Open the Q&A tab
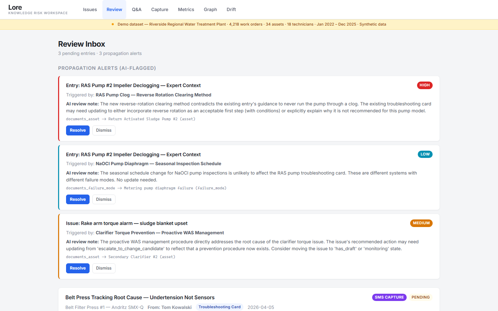The height and width of the screenshot is (311, 498). click(137, 9)
